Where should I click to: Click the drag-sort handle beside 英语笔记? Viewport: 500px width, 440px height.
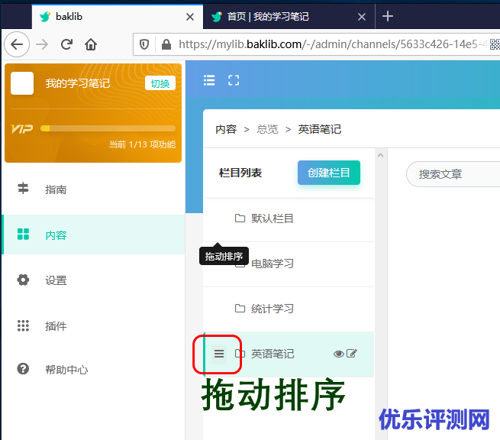click(x=219, y=354)
